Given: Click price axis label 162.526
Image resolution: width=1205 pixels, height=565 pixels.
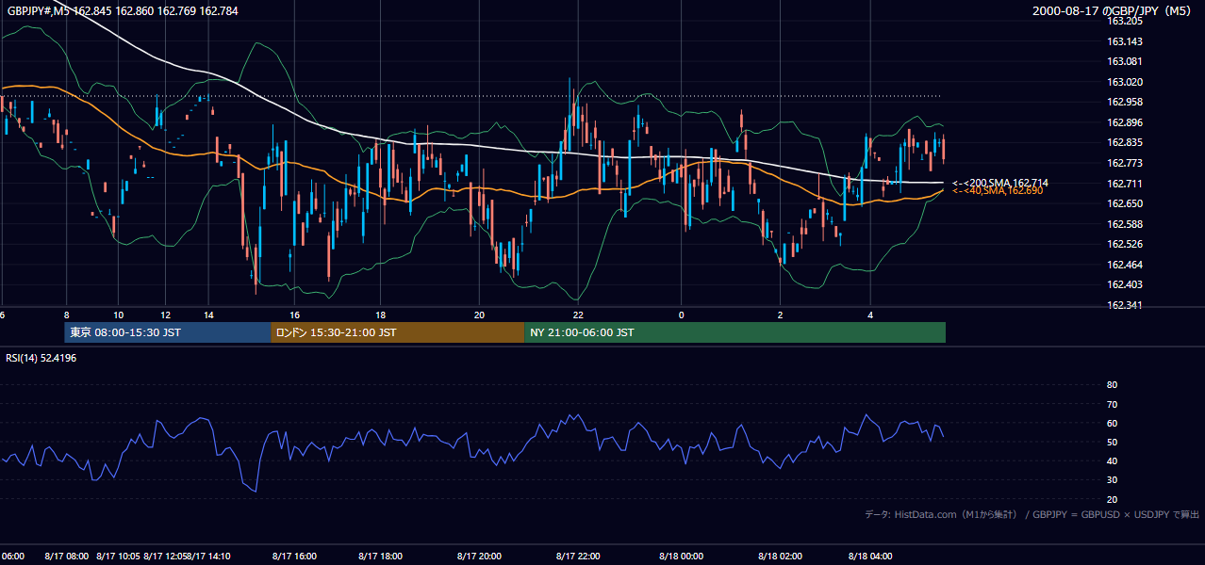Looking at the screenshot, I should tap(1124, 244).
